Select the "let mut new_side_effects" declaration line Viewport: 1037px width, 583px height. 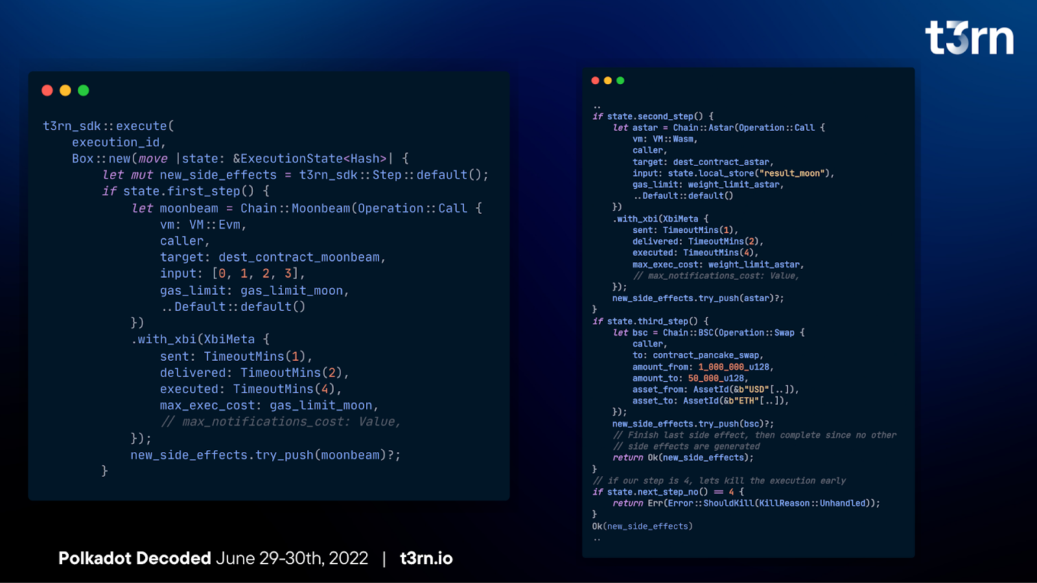296,175
